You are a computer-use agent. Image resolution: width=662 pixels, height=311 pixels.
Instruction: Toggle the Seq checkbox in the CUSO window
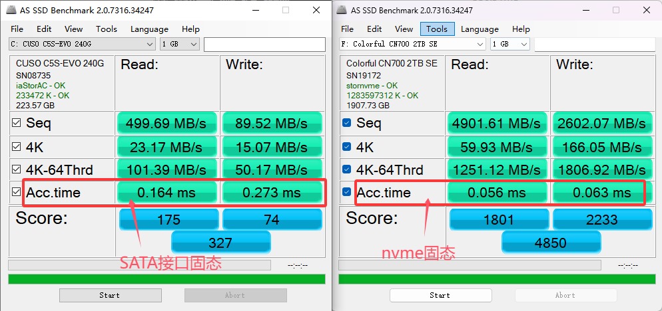tap(16, 123)
